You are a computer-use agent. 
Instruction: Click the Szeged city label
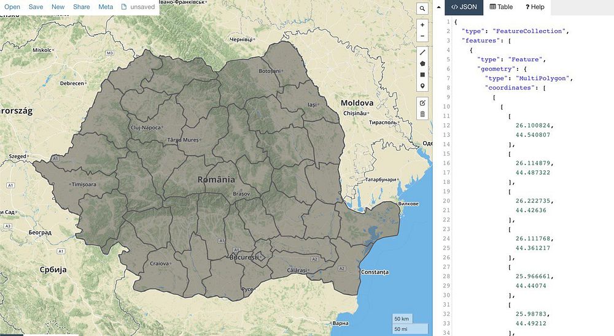point(18,156)
